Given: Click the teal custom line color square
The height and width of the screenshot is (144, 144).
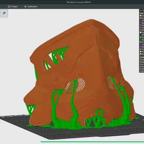Looking at the screenshot, I should [x=140, y=42].
